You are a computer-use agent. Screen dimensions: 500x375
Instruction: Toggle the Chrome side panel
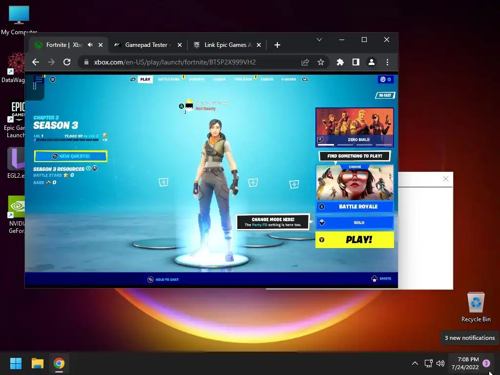(356, 62)
